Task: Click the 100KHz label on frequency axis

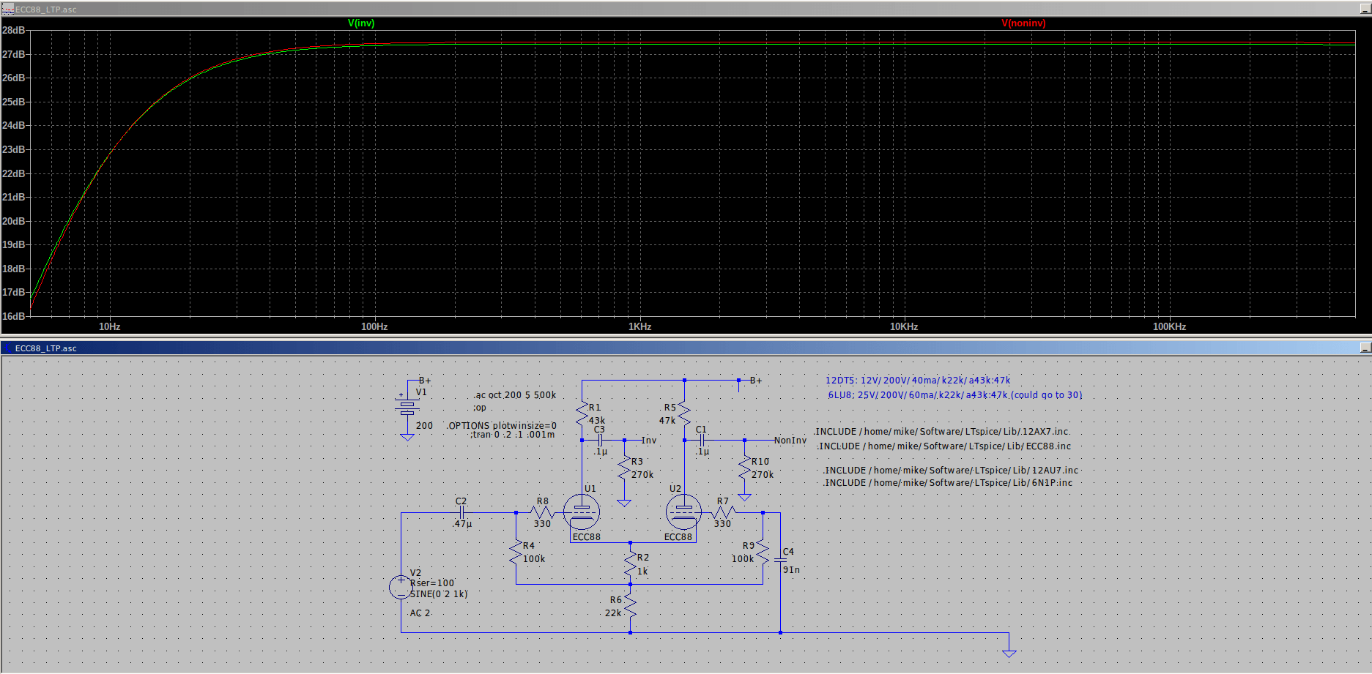Action: click(x=1169, y=326)
